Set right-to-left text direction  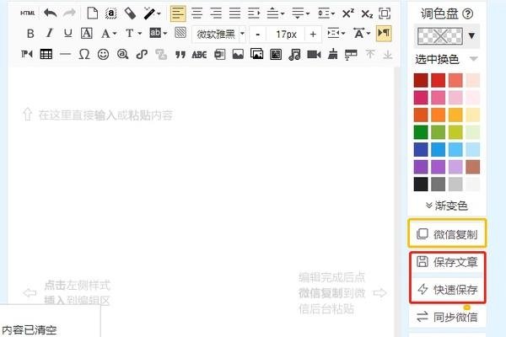(26, 54)
